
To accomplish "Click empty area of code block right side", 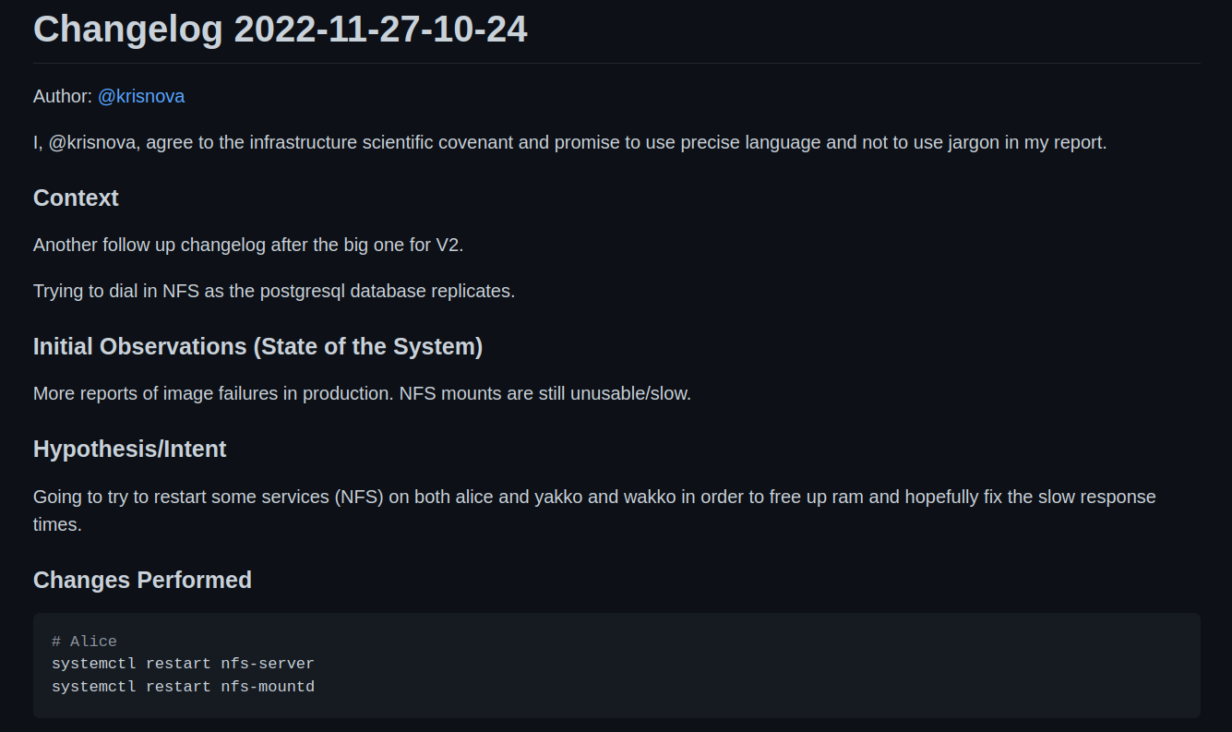I will [831, 665].
